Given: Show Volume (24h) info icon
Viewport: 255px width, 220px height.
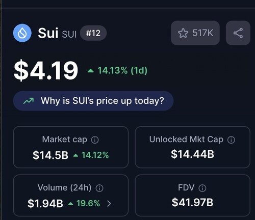Looking at the screenshot, I should coord(99,188).
